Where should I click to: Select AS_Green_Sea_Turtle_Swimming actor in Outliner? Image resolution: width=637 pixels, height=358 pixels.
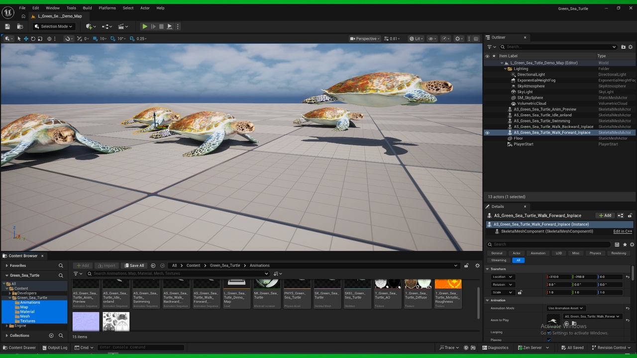[x=541, y=121]
